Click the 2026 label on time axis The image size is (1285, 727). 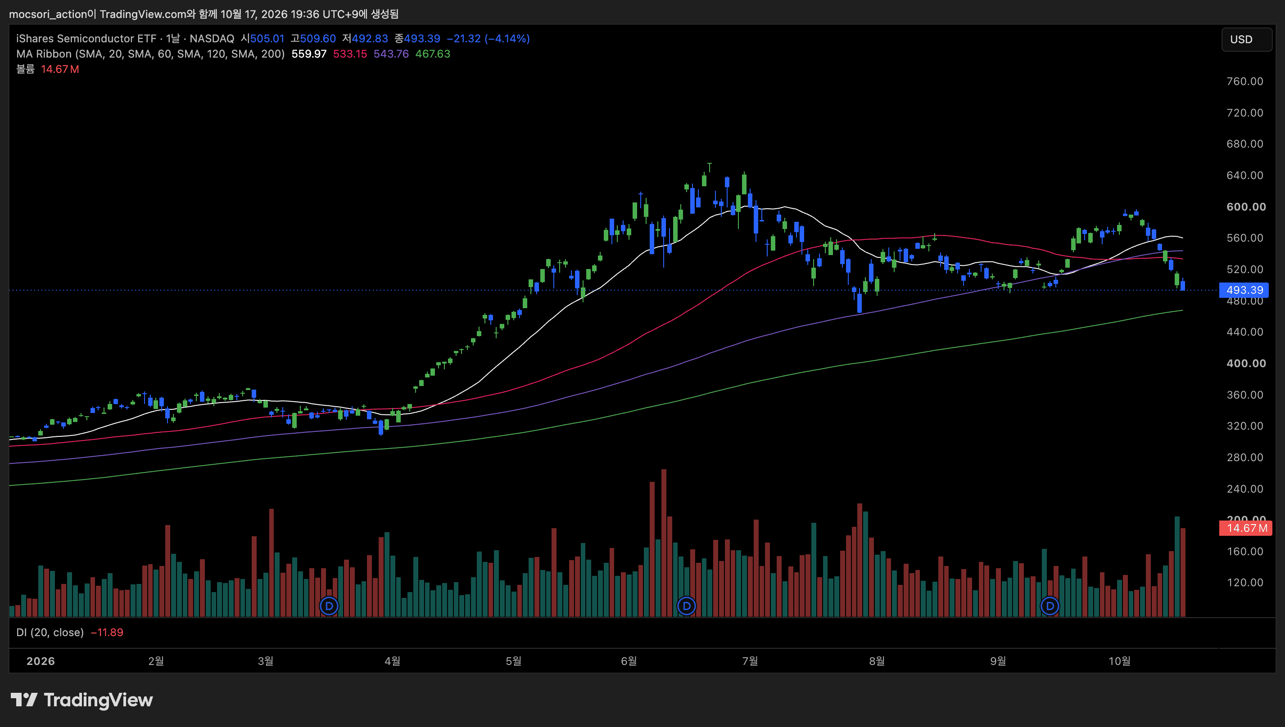41,661
